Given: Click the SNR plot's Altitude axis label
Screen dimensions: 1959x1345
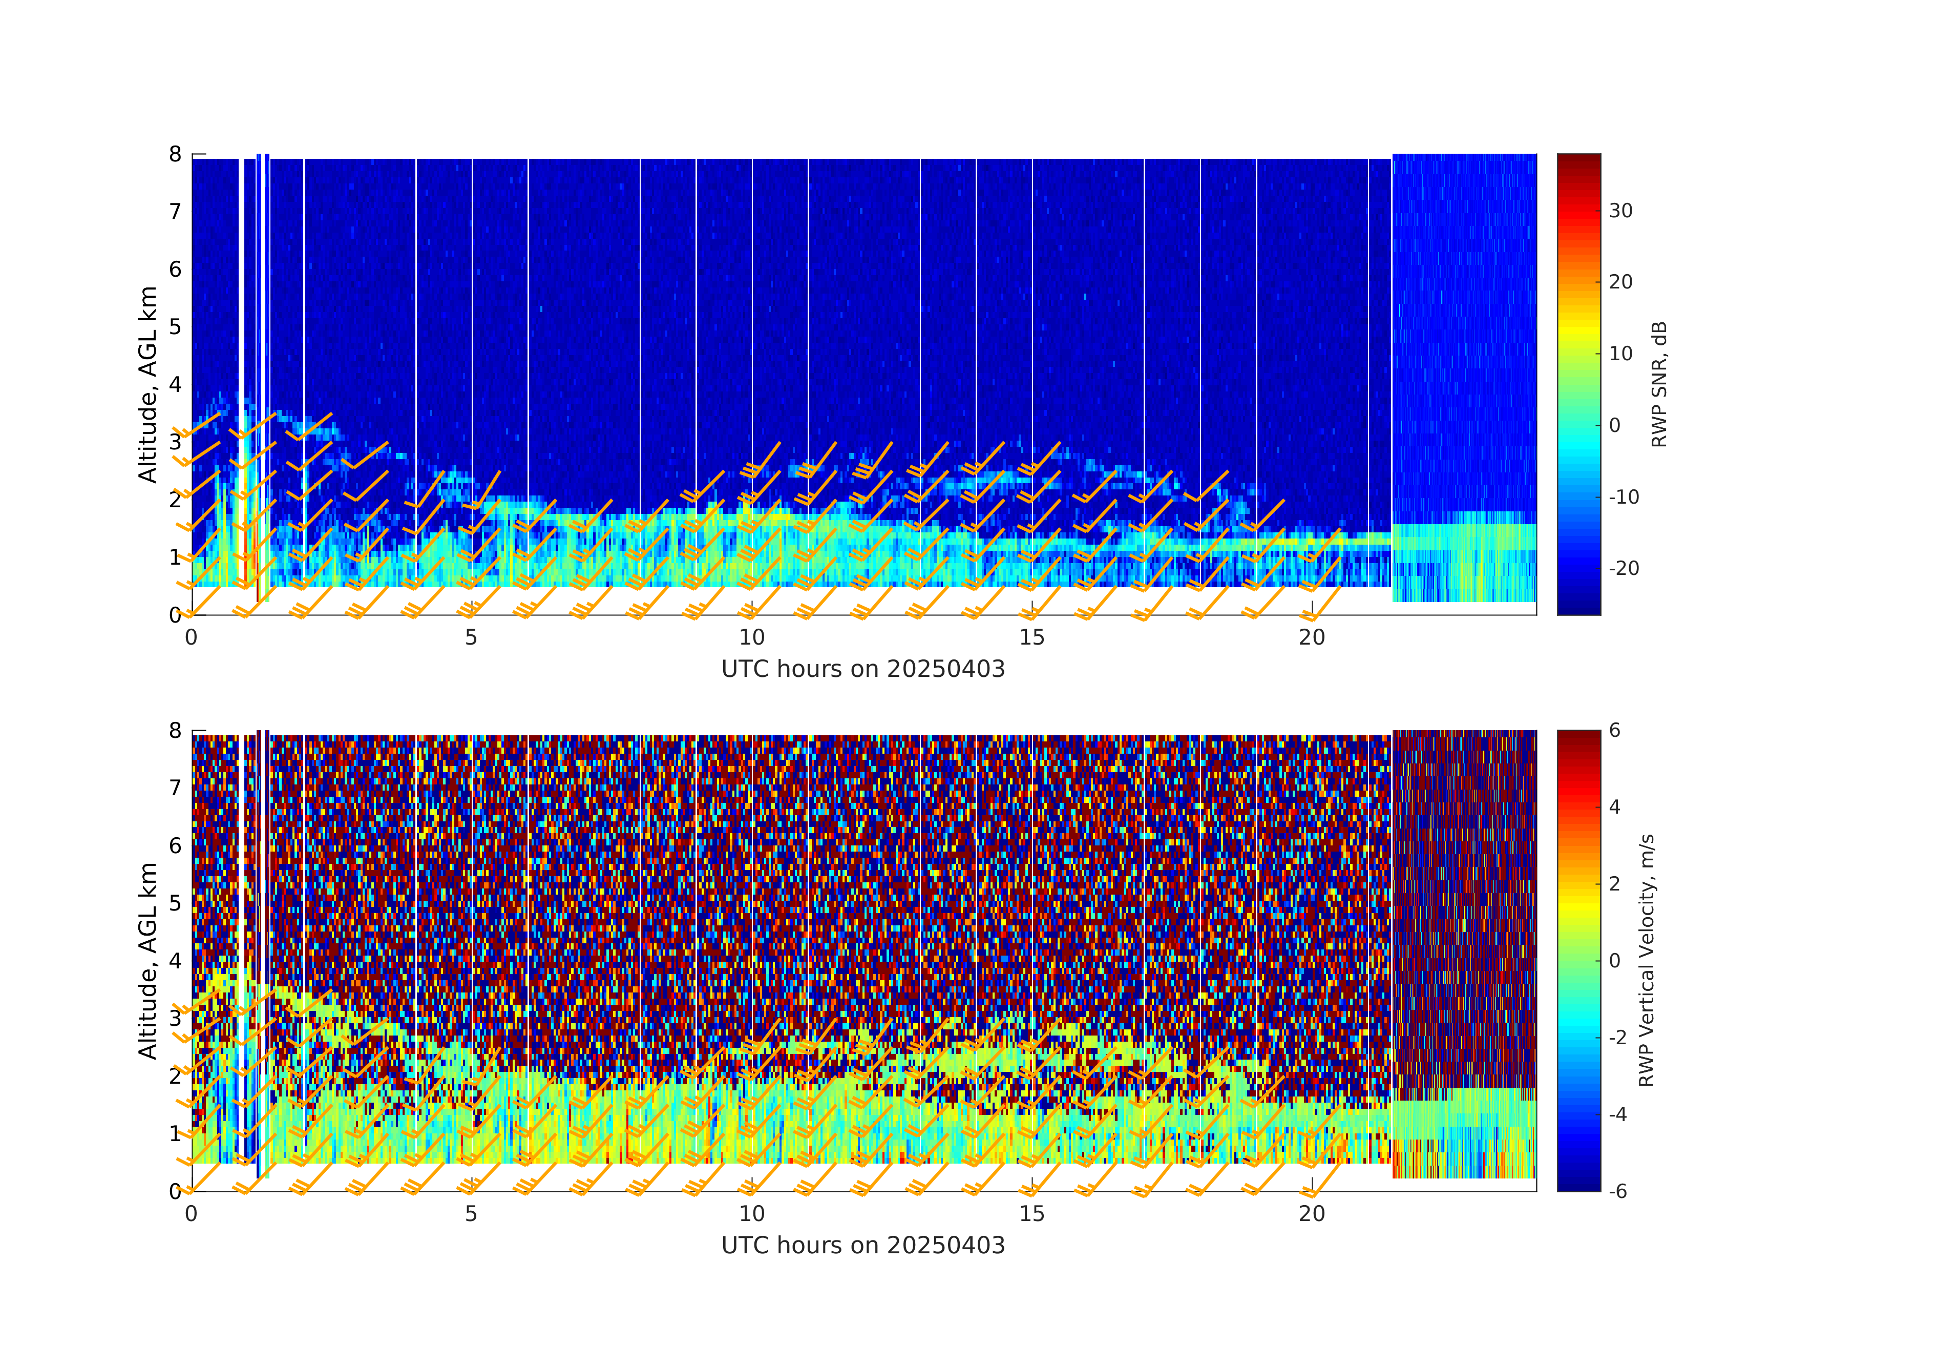Looking at the screenshot, I should tap(148, 384).
